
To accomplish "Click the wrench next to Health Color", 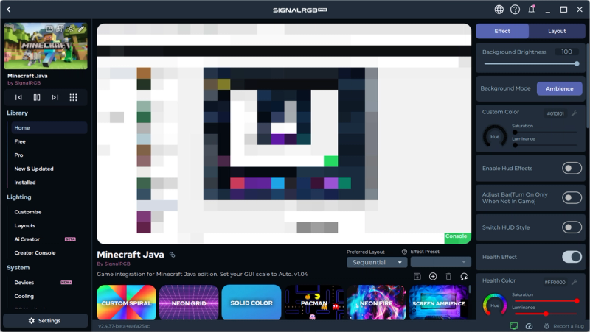I will 574,282.
